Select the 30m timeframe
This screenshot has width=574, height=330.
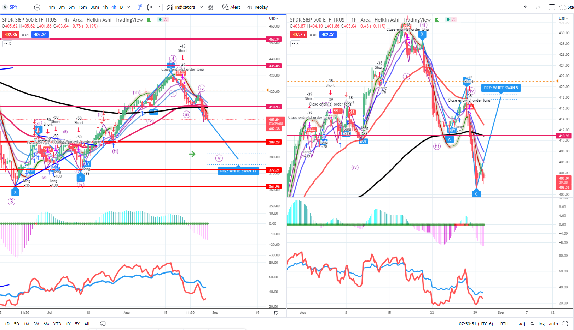tap(95, 7)
